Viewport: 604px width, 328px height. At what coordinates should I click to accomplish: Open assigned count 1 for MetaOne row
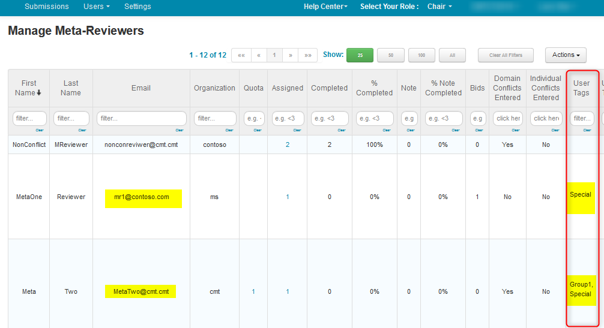[x=288, y=197]
